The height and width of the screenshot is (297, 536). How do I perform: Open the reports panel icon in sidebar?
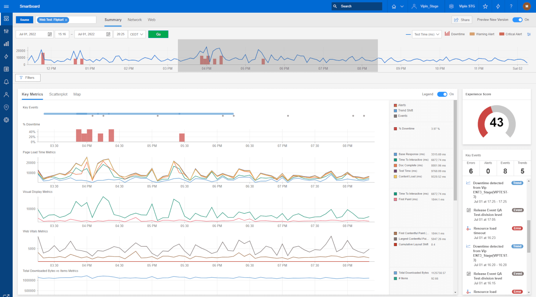(6, 69)
